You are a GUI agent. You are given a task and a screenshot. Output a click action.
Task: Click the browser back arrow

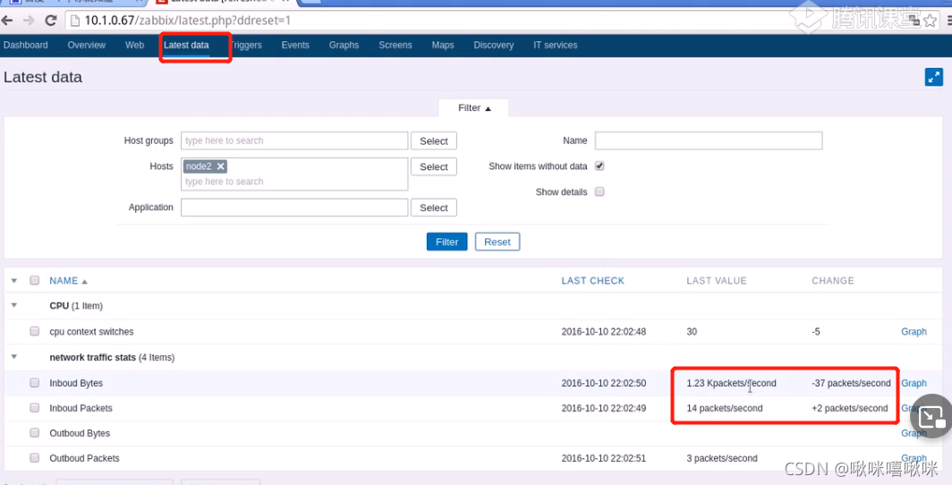(7, 20)
